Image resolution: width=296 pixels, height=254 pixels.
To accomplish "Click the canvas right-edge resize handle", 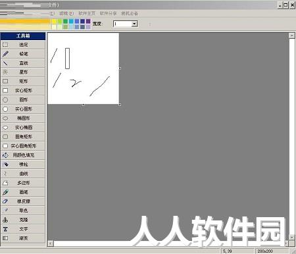I will 120,68.
